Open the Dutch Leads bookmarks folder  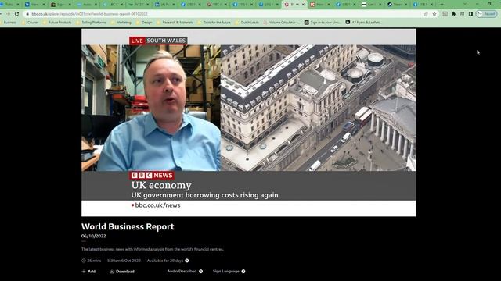[247, 23]
